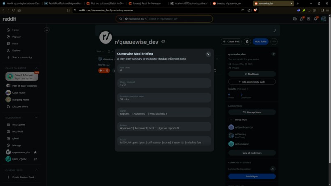Click the community status emoji icon
The width and height of the screenshot is (331, 186).
coord(163,41)
